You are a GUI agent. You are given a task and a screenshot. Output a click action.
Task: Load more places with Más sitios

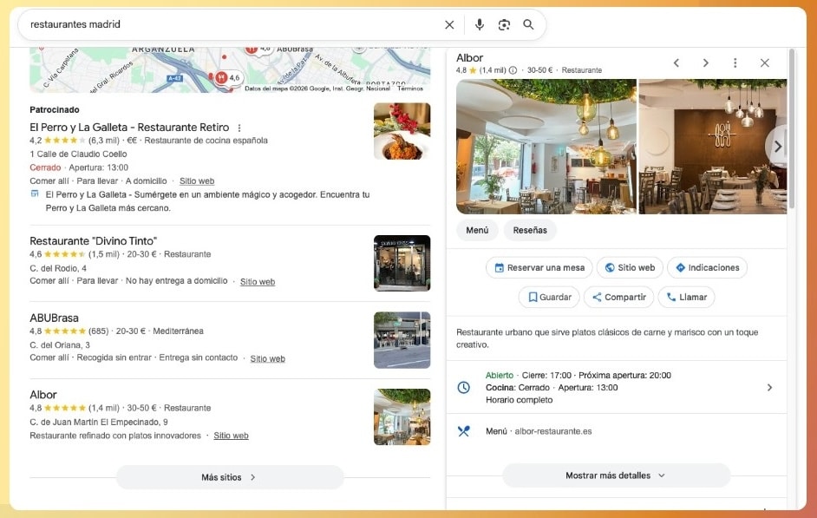(230, 477)
